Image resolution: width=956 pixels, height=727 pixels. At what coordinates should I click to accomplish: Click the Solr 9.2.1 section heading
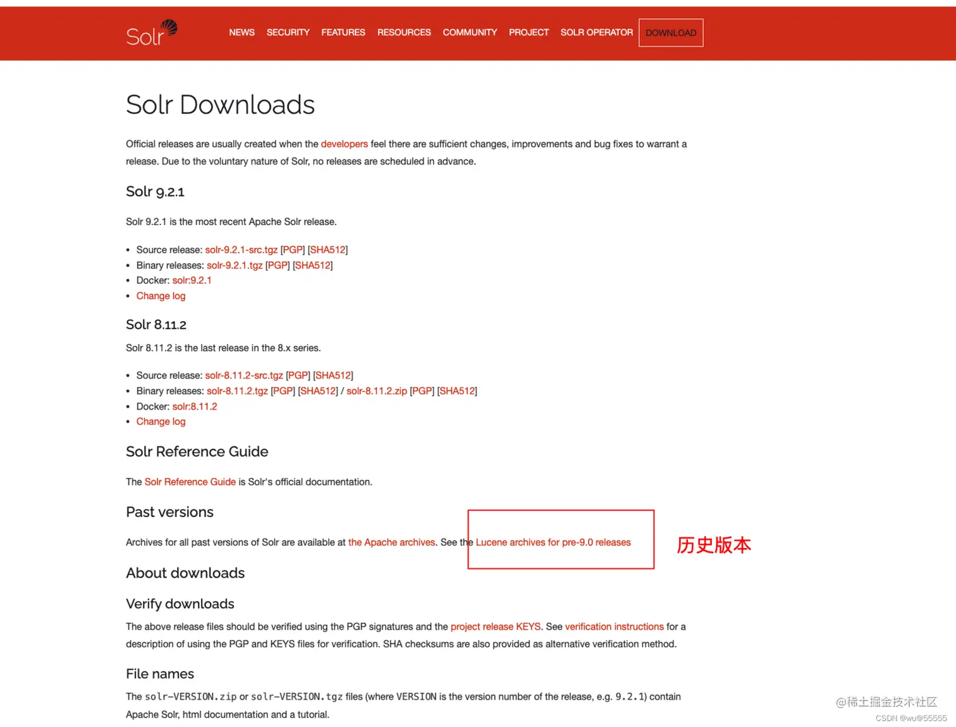(x=155, y=192)
